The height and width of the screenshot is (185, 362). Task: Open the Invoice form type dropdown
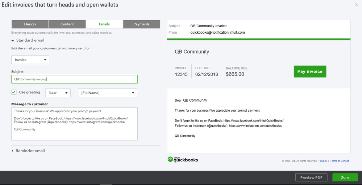coord(30,60)
